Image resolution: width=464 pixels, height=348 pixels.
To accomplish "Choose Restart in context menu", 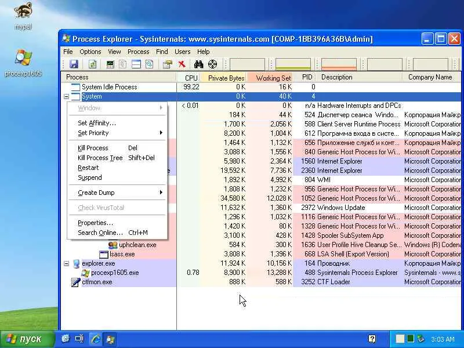I will (x=117, y=168).
